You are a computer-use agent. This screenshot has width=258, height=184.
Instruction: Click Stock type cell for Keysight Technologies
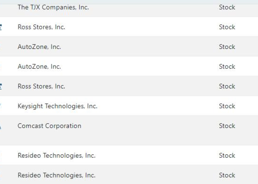pyautogui.click(x=227, y=106)
